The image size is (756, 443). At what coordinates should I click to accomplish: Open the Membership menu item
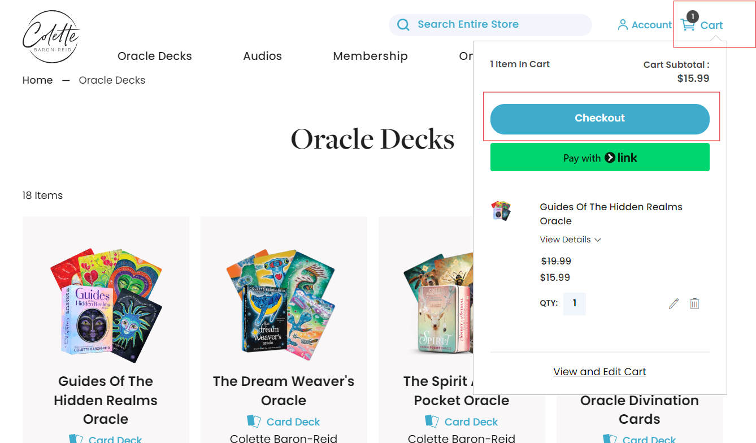(370, 56)
